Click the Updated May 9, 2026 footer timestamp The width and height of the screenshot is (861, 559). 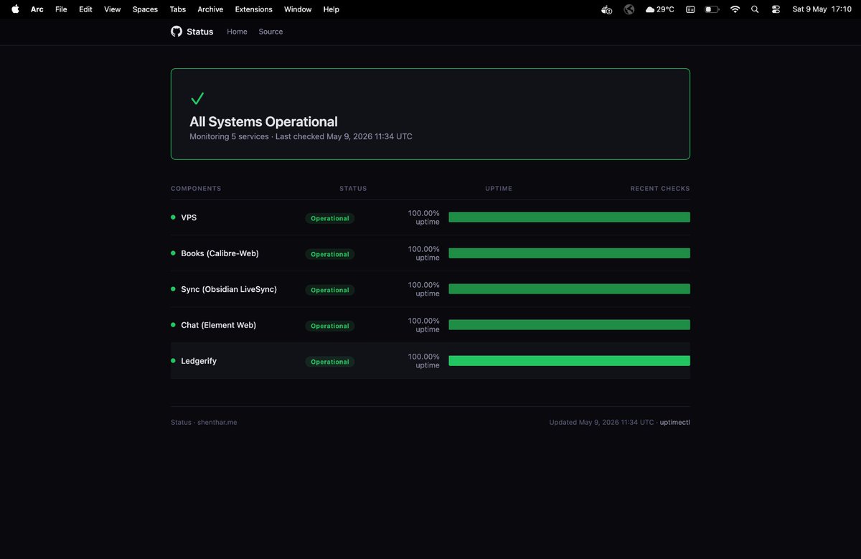(601, 423)
